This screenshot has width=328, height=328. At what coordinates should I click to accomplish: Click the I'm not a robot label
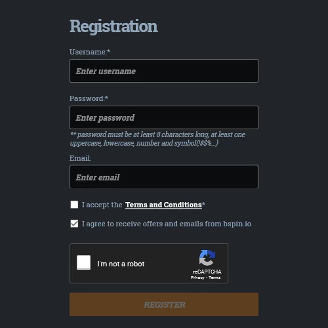(121, 264)
